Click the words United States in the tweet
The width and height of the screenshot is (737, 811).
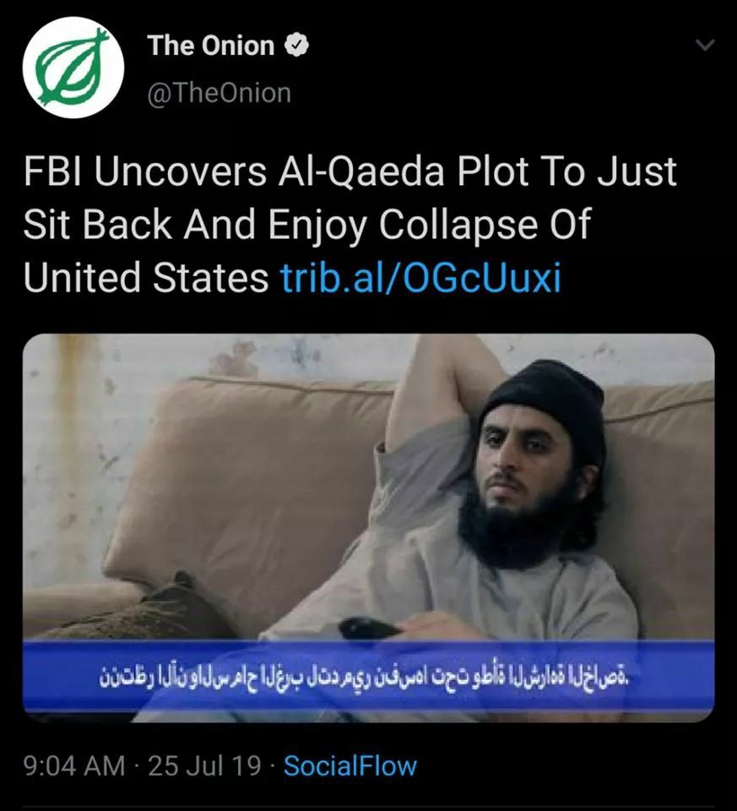(x=146, y=278)
